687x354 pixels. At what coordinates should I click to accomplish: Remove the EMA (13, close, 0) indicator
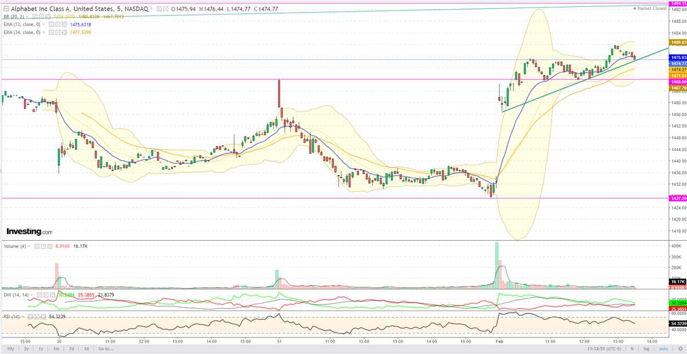pyautogui.click(x=65, y=25)
